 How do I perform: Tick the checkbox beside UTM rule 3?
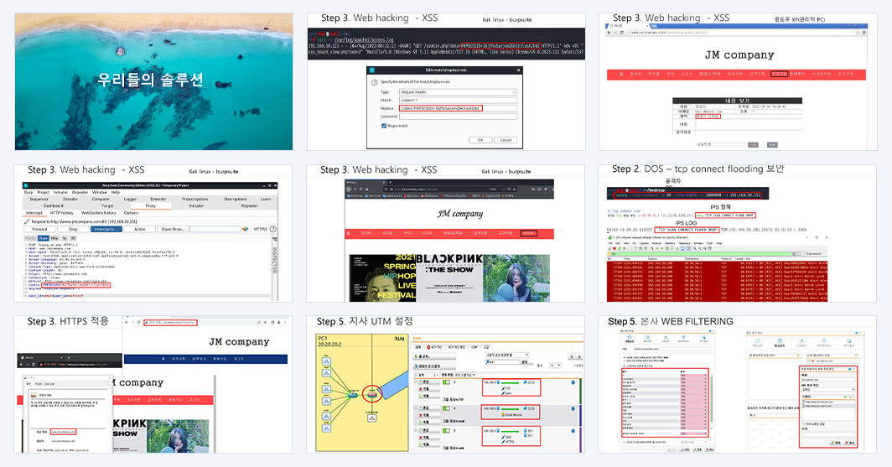point(416,381)
